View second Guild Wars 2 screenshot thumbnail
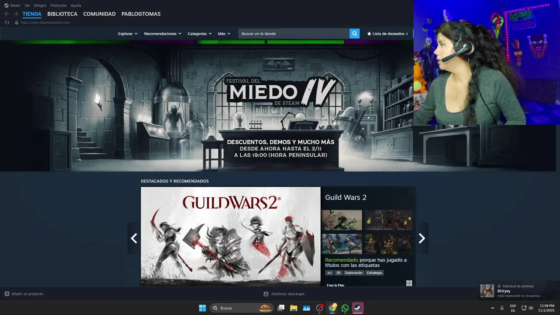The height and width of the screenshot is (315, 560). 388,220
